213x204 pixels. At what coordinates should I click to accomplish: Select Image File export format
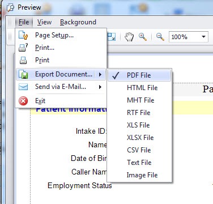click(x=139, y=175)
